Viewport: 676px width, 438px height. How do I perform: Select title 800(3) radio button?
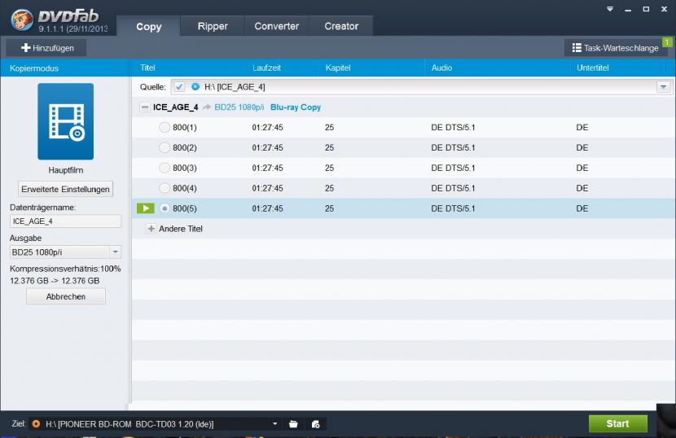point(165,168)
